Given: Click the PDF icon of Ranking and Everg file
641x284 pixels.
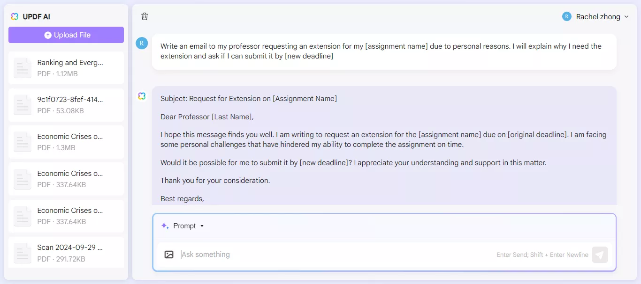Looking at the screenshot, I should 22,68.
